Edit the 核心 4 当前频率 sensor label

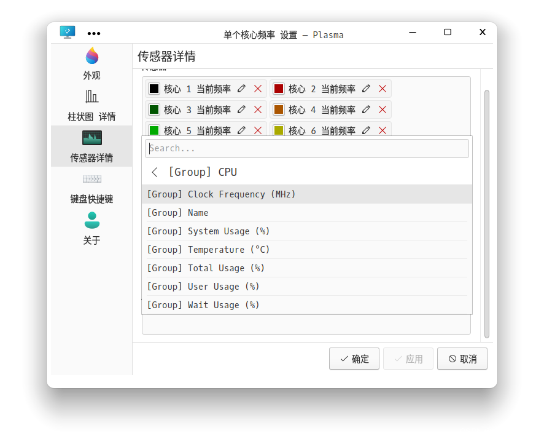[366, 110]
